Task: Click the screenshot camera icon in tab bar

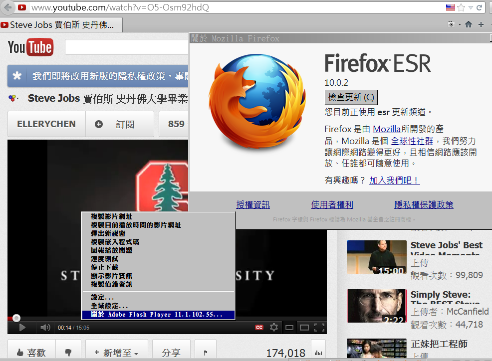Action: [451, 24]
